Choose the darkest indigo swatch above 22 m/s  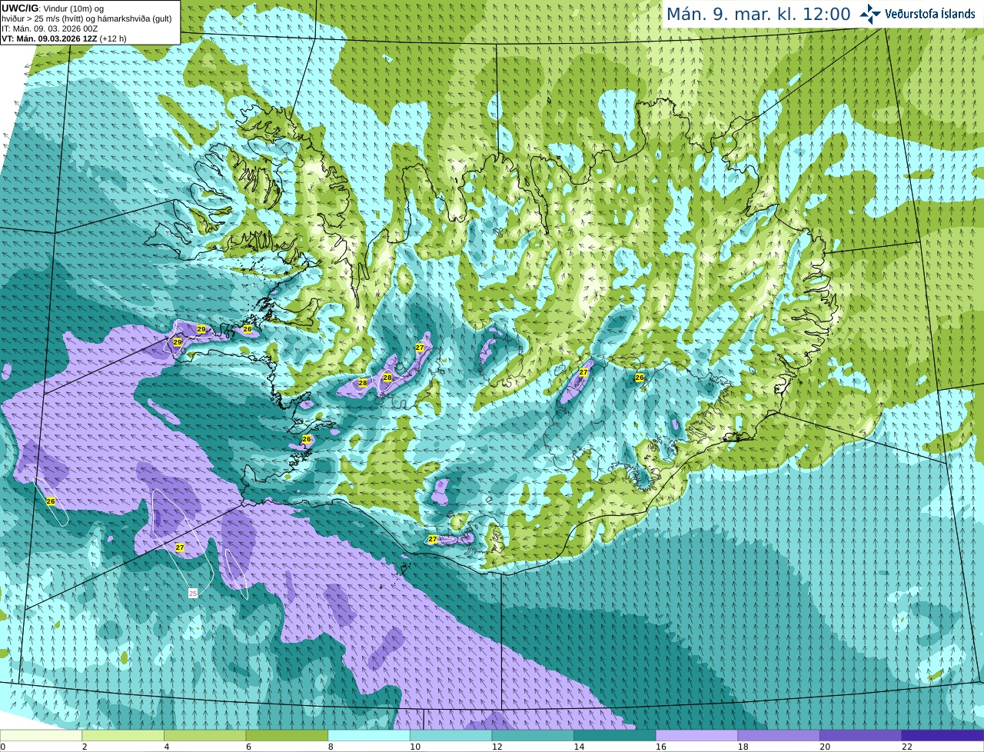click(942, 735)
